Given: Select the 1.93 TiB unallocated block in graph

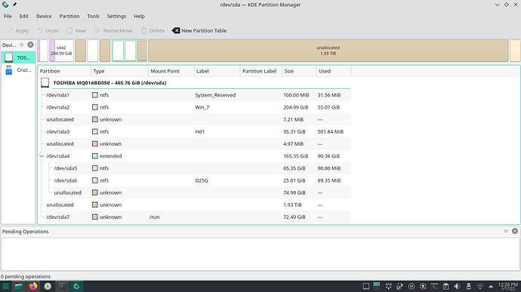Looking at the screenshot, I should point(328,51).
